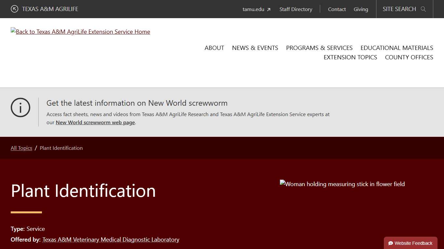Screen dimensions: 444x249
Task: Click the speech bubble on Website Feedback
Action: [390, 243]
